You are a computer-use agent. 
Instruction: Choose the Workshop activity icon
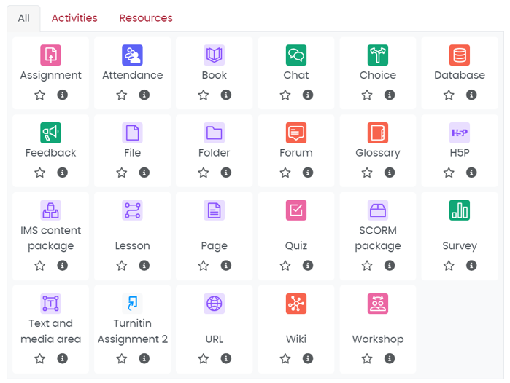377,304
